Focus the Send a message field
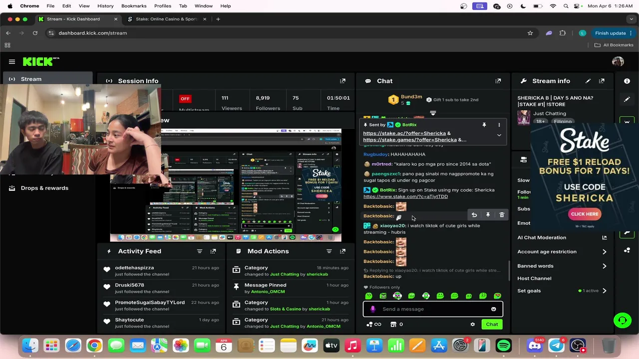The width and height of the screenshot is (639, 359). pos(433,309)
